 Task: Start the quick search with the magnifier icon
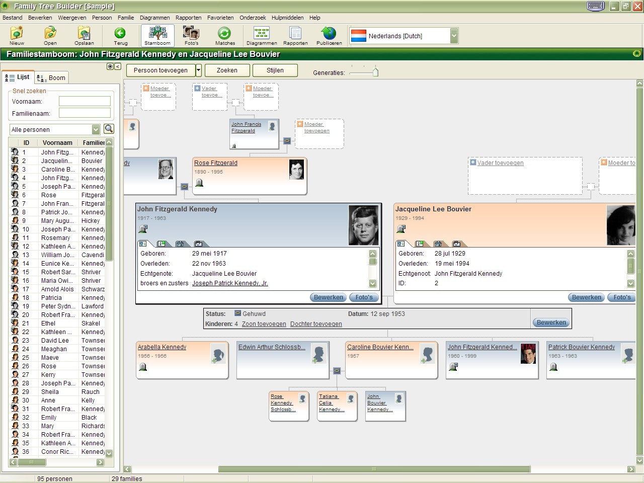coord(109,129)
